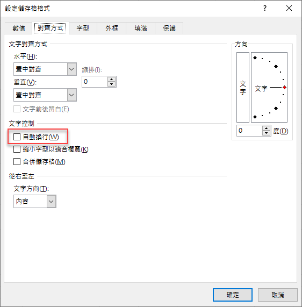Click the red diamond orientation marker
Viewport: 302px width, 307px height.
pyautogui.click(x=284, y=88)
